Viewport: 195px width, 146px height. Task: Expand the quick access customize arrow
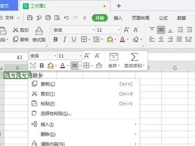[x=84, y=18]
